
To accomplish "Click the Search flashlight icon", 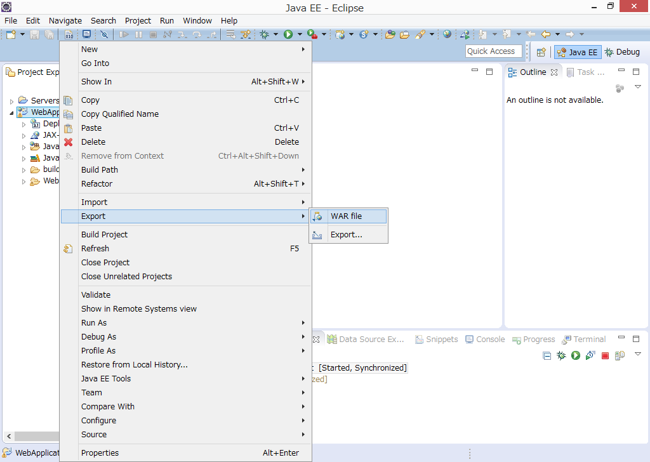I will [420, 34].
